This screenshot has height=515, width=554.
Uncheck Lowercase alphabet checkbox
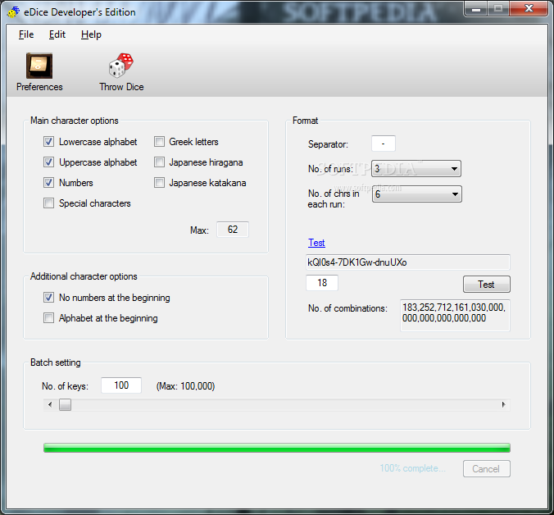tap(48, 142)
